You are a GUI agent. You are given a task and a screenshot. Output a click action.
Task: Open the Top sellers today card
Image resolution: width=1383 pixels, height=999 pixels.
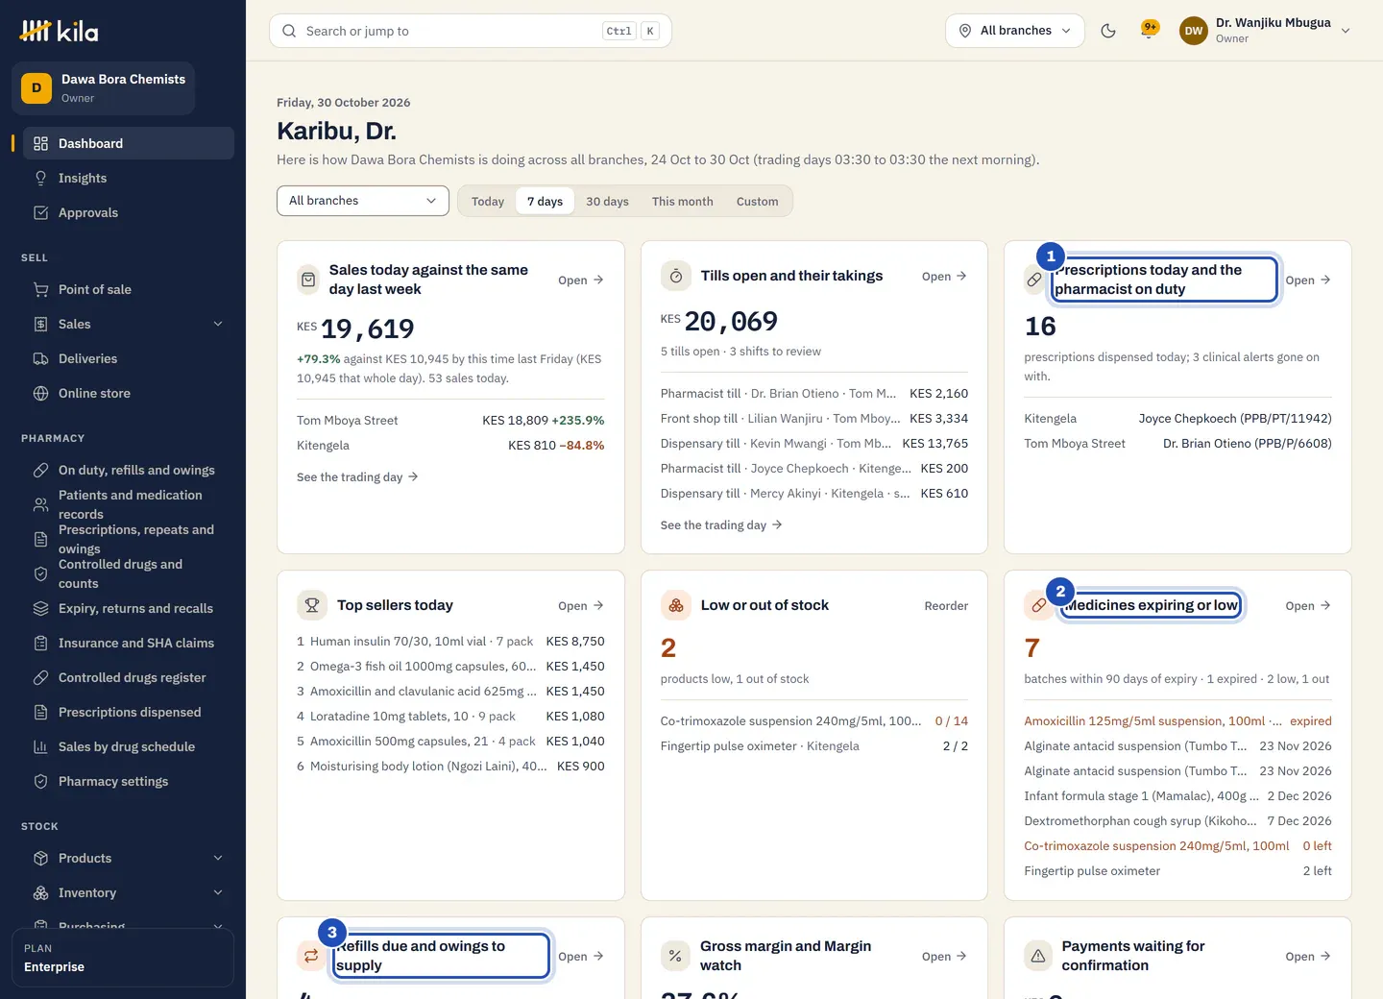tap(581, 605)
